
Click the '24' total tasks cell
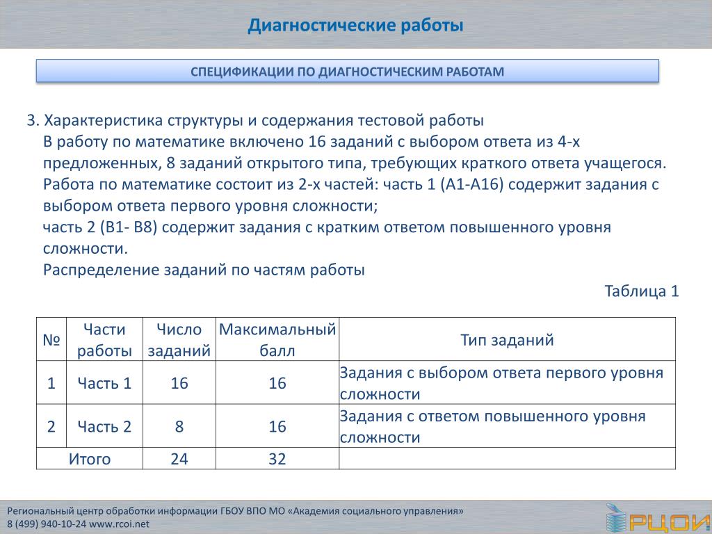click(179, 459)
